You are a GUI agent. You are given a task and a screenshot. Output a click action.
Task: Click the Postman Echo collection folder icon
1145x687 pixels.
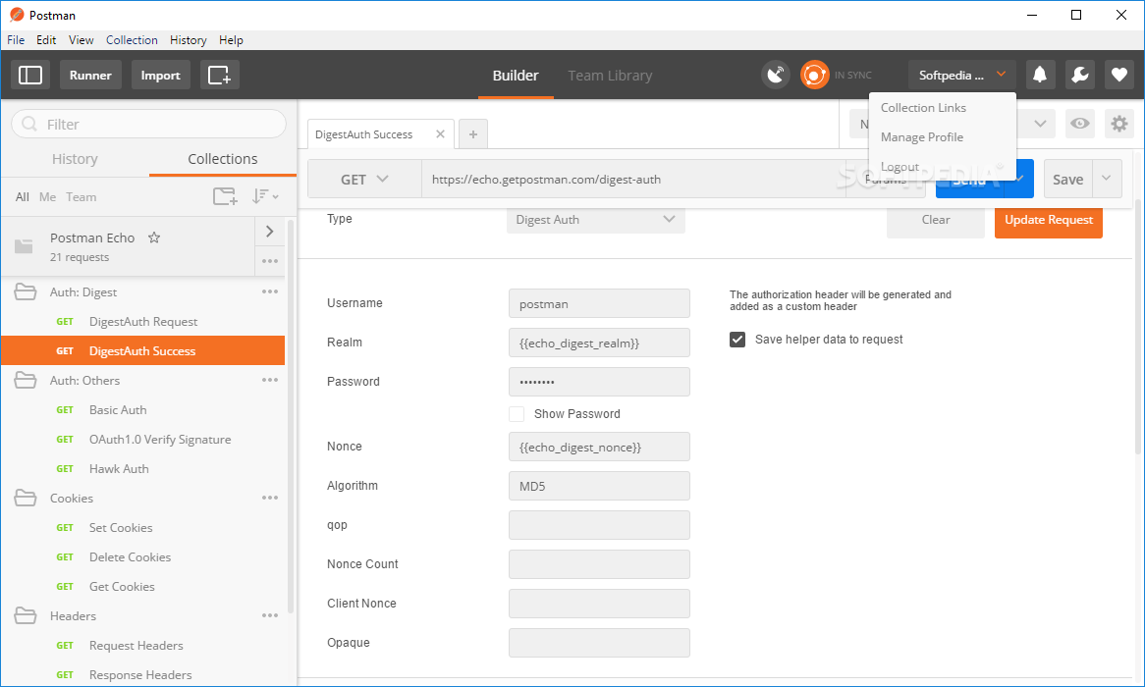[25, 246]
